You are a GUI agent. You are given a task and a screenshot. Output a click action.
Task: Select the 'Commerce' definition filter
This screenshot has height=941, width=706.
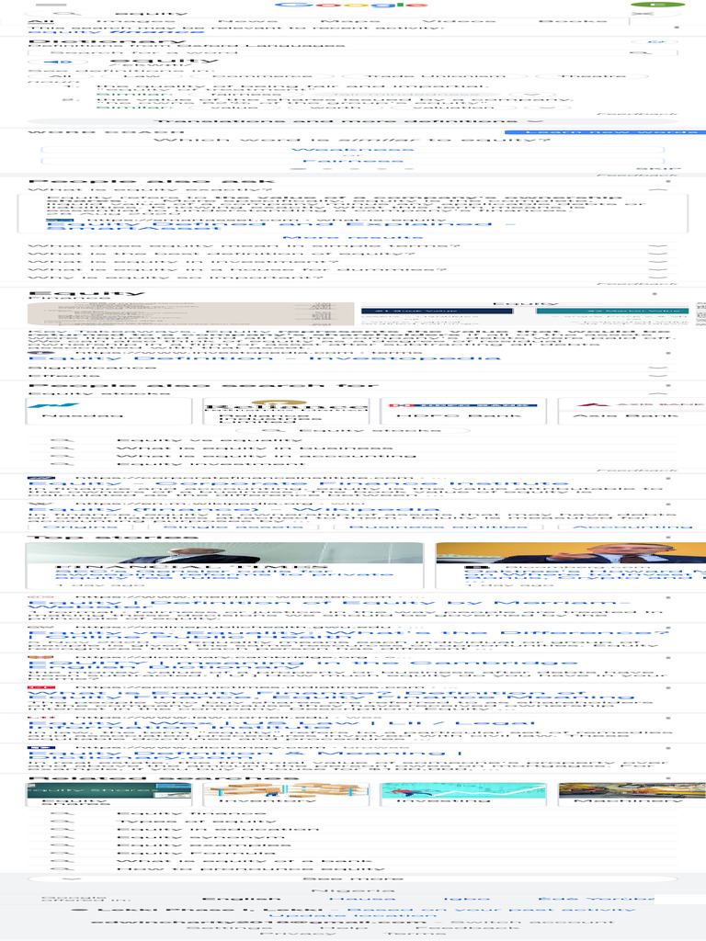[262, 76]
